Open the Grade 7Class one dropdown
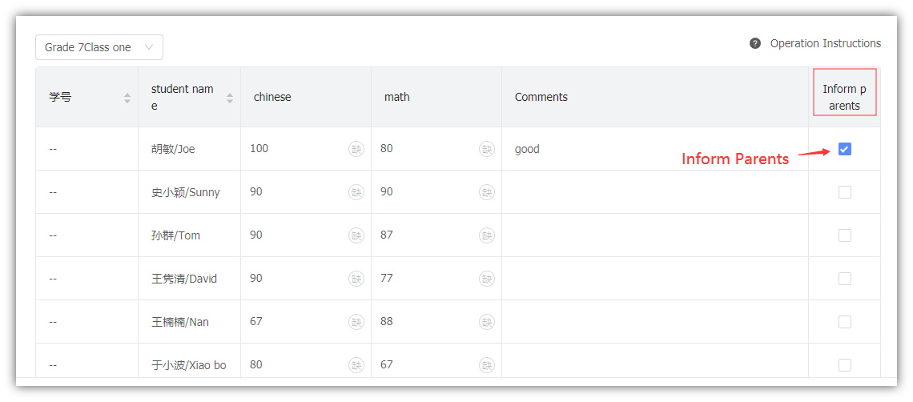The width and height of the screenshot is (913, 402). (99, 47)
